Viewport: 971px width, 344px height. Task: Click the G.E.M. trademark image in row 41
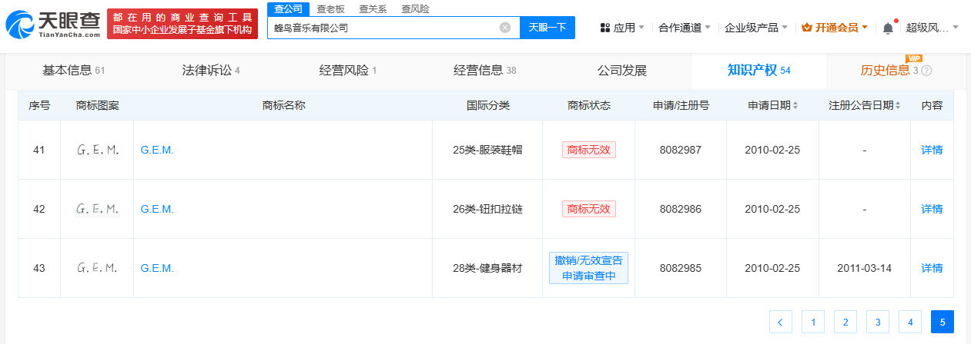pos(98,150)
